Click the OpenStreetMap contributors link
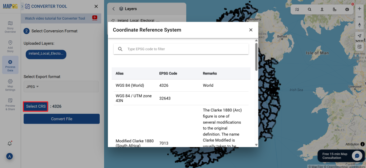366x168 pixels. point(344,167)
